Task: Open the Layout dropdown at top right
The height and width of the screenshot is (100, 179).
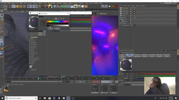Action: [170, 3]
